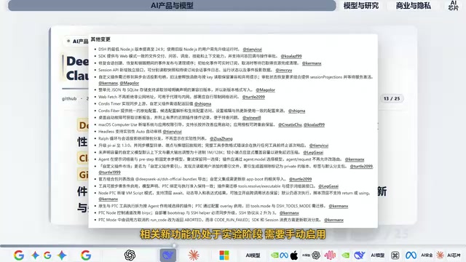Click the 13 / 25 page counter

pos(392,98)
